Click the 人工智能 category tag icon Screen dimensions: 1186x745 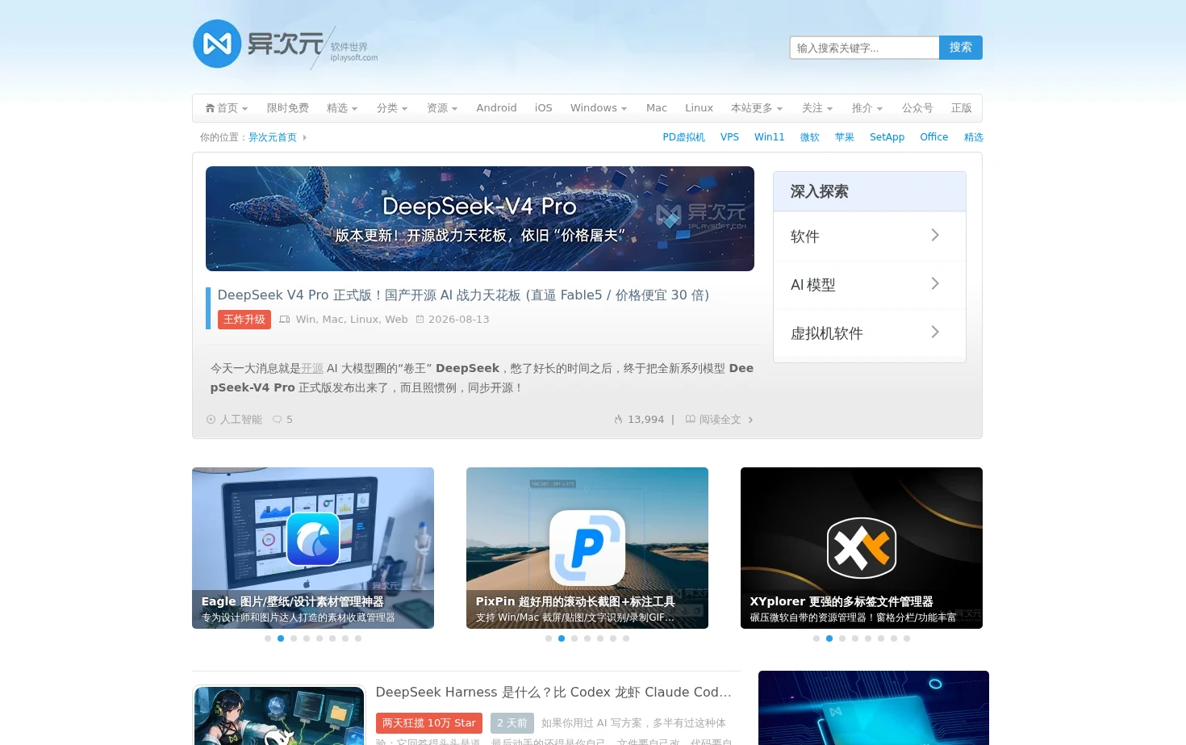click(211, 420)
